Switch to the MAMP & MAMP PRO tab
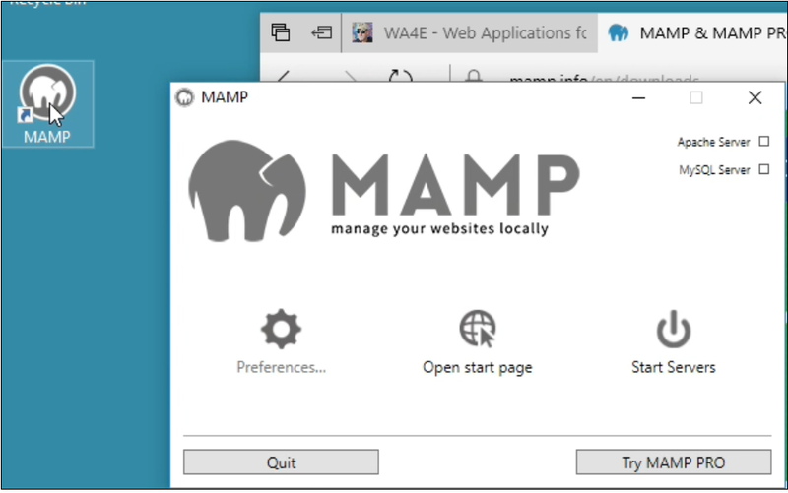Image resolution: width=788 pixels, height=493 pixels. 692,33
